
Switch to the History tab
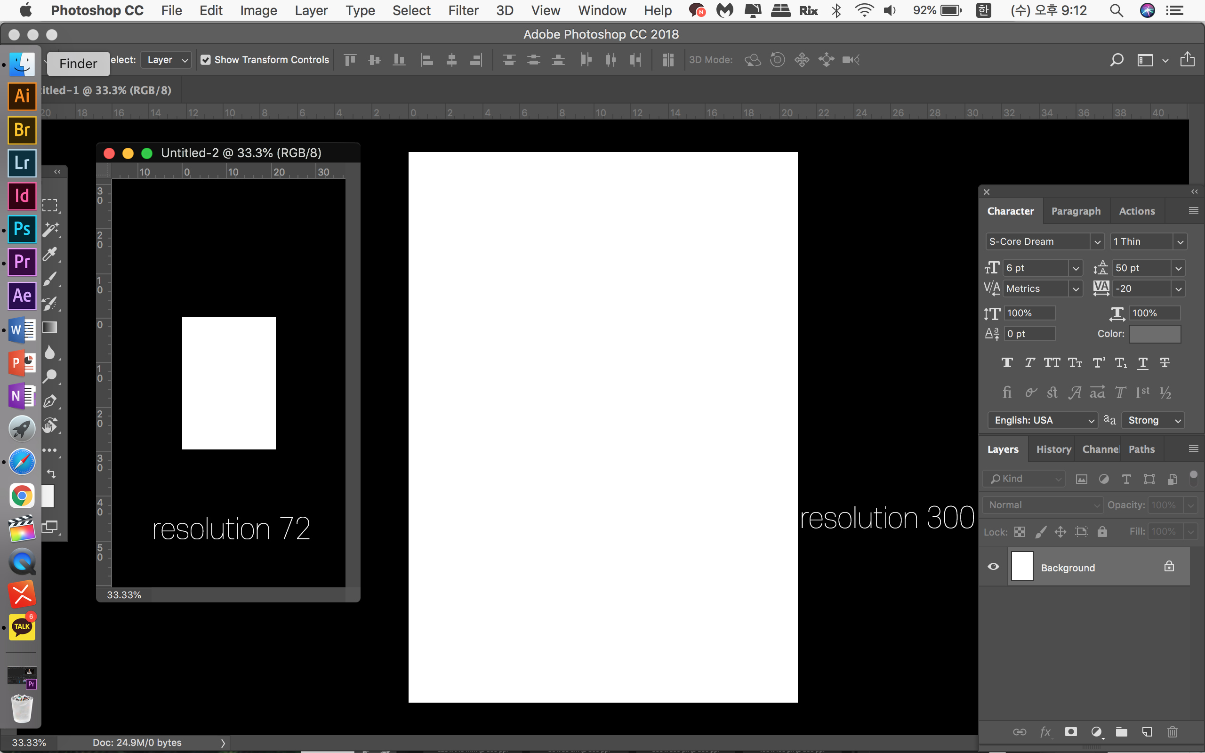(1053, 449)
